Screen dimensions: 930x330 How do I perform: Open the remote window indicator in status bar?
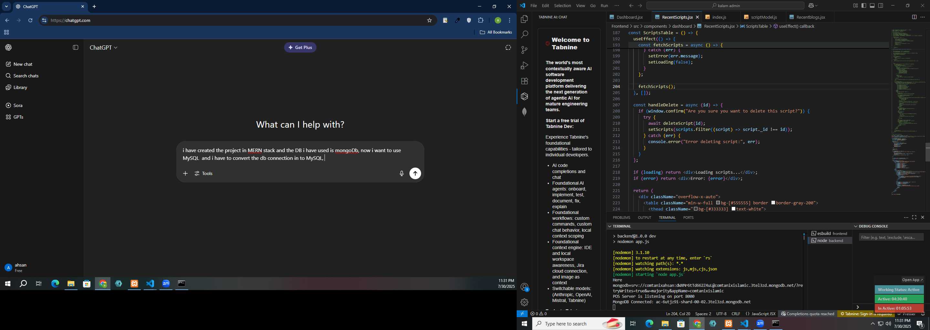(522, 314)
